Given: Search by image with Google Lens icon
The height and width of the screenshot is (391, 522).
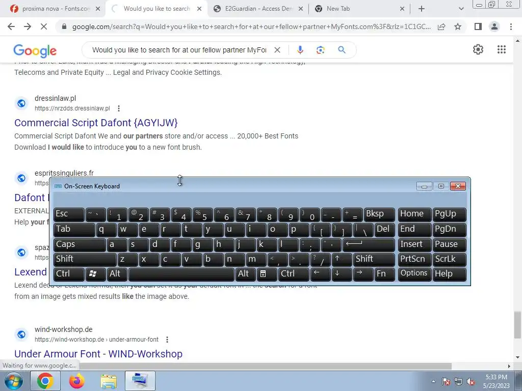Looking at the screenshot, I should coord(320,50).
